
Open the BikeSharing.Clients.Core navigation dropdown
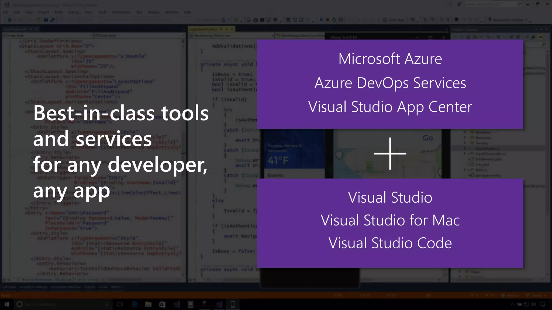(231, 36)
